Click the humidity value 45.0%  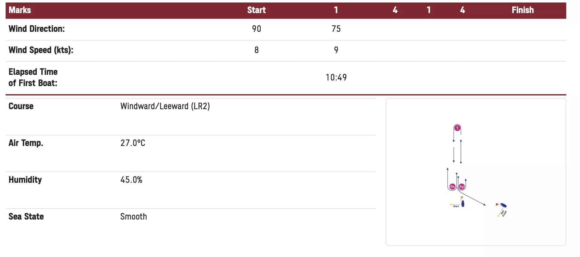(131, 180)
